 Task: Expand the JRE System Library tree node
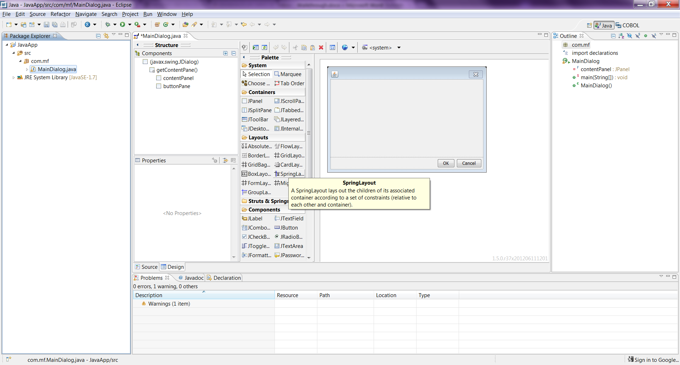pos(13,77)
